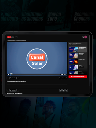Image resolution: width=96 pixels, height=128 pixels.
Task: Like the lesson with thumbs-up icon
Action: click(x=63, y=78)
